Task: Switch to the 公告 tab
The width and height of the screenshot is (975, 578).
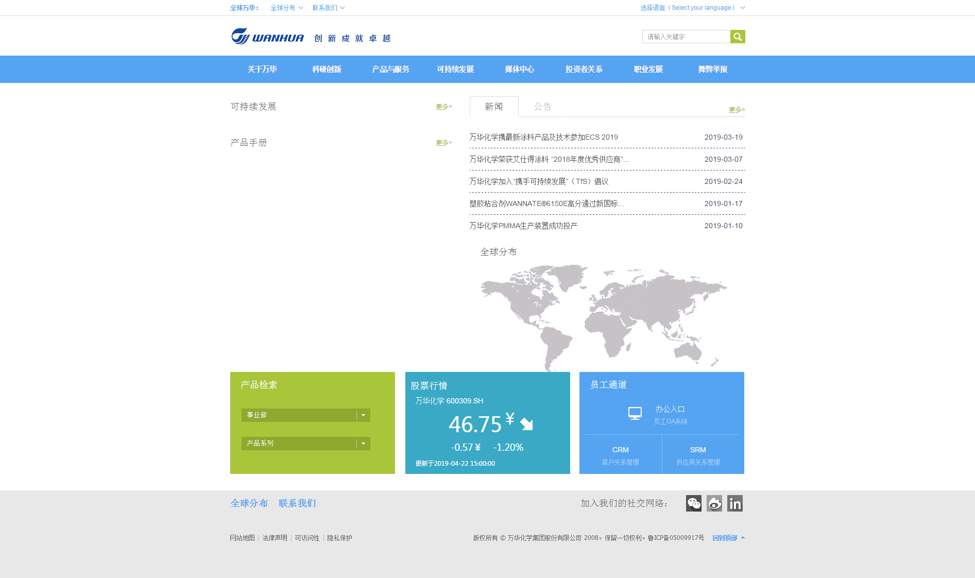Action: [x=543, y=107]
